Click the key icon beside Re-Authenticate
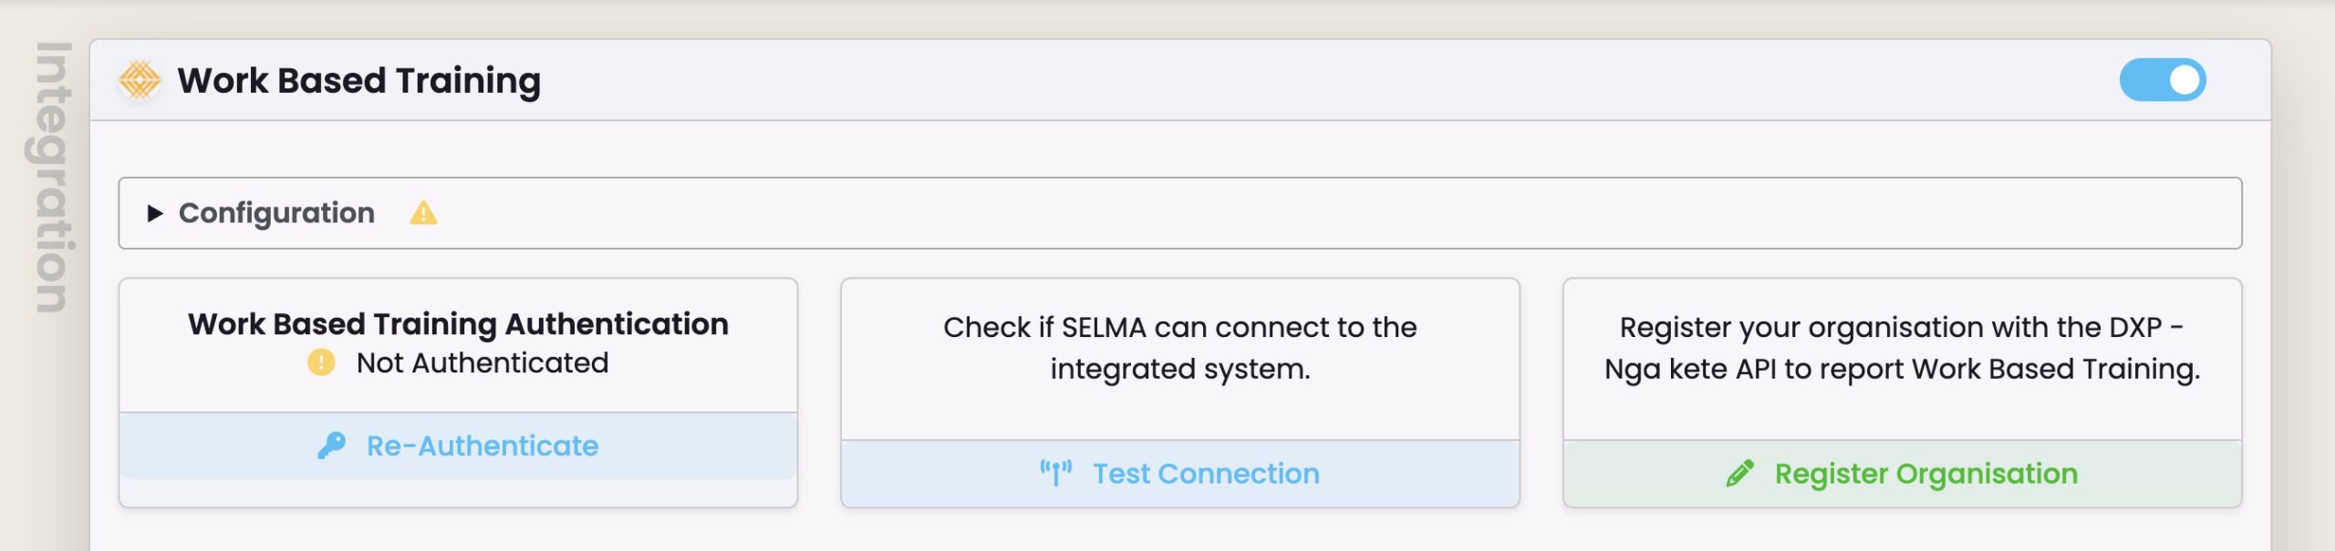Image resolution: width=2335 pixels, height=551 pixels. coord(332,445)
